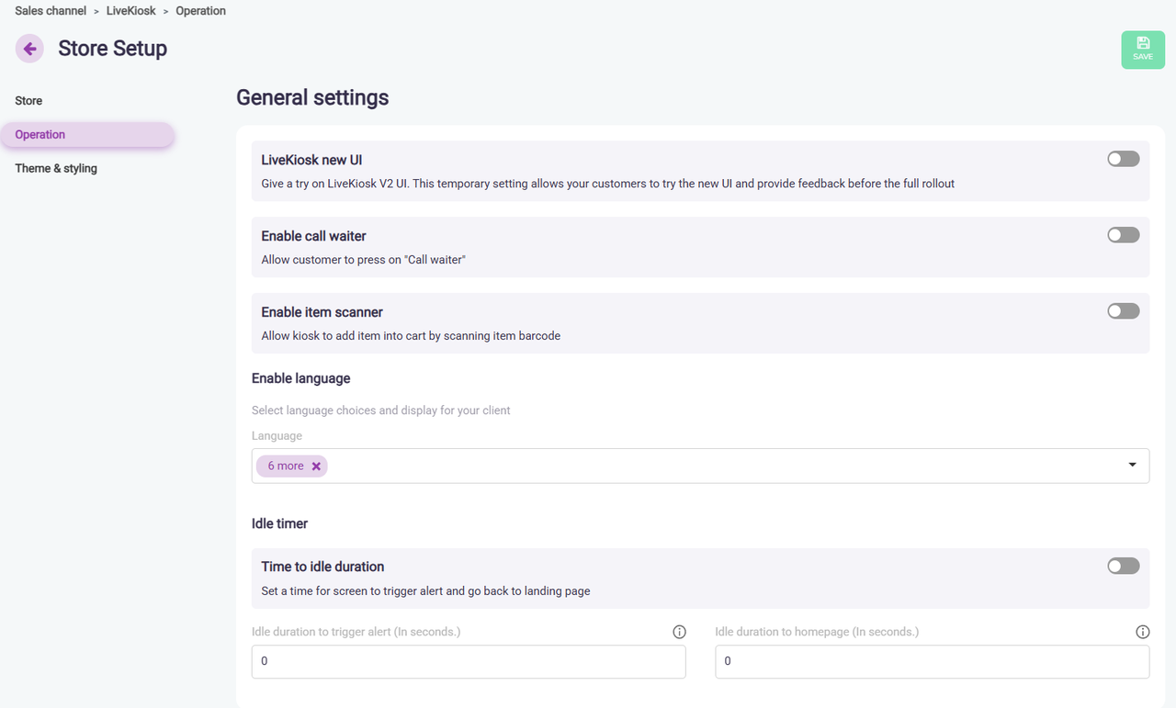
Task: Toggle Enable item scanner on
Action: [1123, 311]
